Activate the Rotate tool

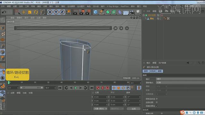click(x=36, y=12)
